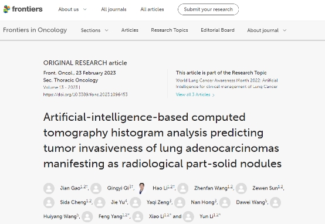Open the Editorial Board page
325x224 pixels.
point(218,30)
